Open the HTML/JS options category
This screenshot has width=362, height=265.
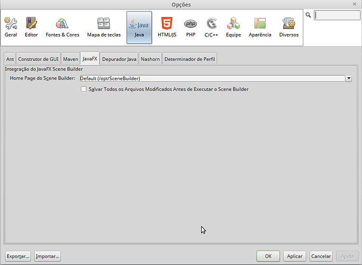pos(167,27)
